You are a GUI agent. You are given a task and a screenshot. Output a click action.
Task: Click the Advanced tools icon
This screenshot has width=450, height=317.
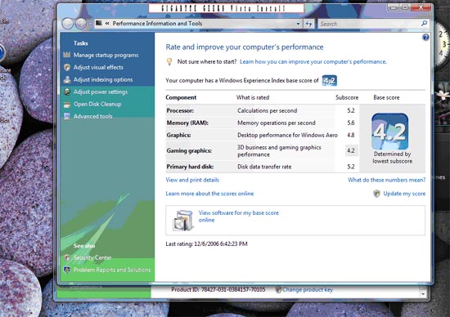coord(67,116)
